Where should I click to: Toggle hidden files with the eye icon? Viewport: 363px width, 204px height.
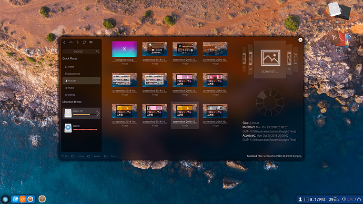coord(91,43)
